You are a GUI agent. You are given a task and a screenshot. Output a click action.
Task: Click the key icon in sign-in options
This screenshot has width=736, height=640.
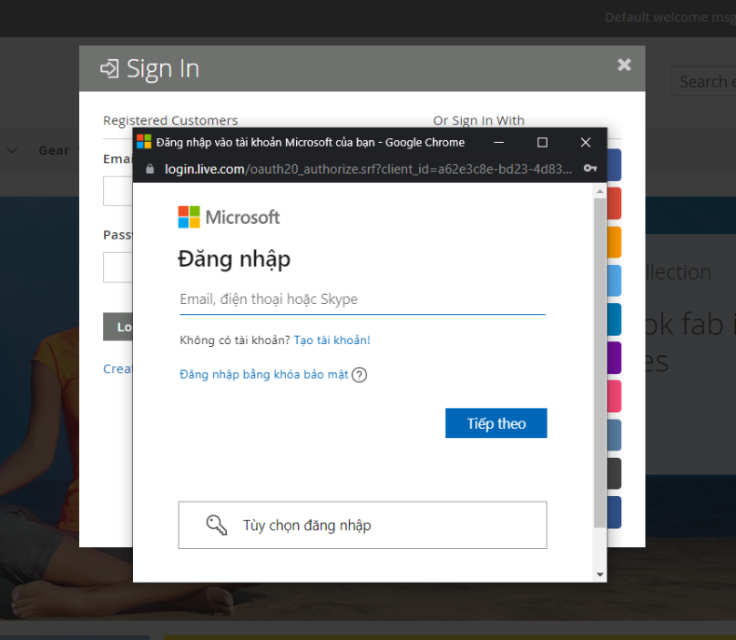pos(216,525)
